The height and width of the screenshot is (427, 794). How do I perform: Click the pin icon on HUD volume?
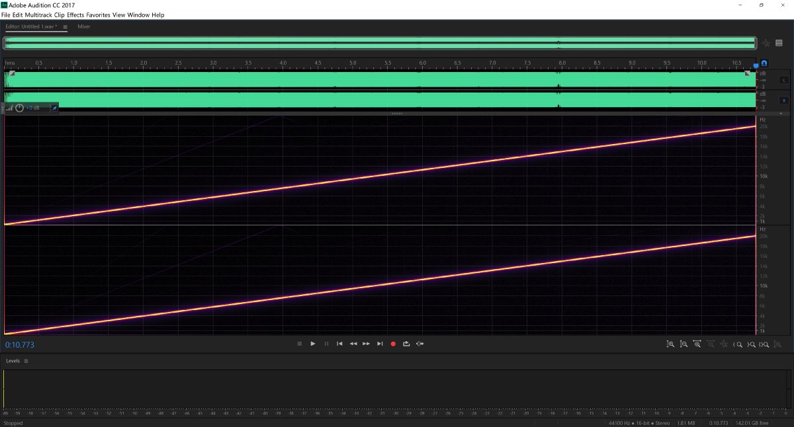[x=54, y=108]
